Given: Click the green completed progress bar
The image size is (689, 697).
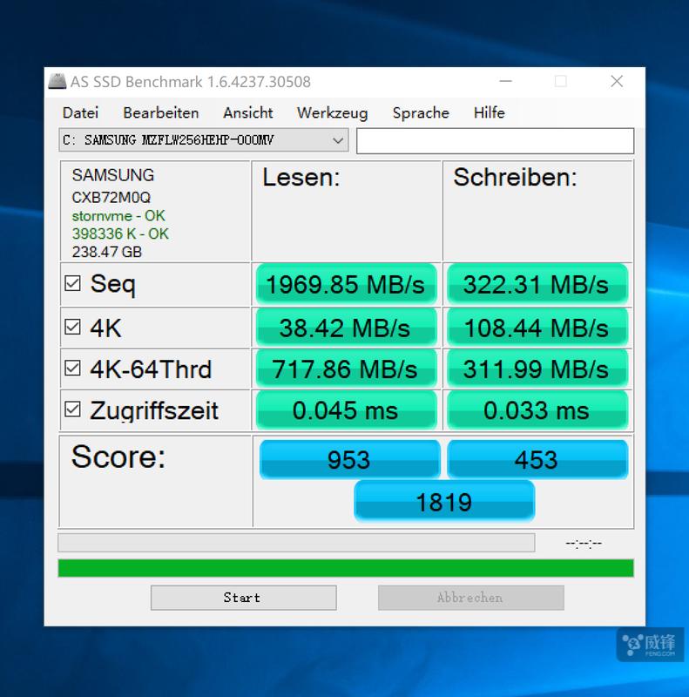Looking at the screenshot, I should 346,568.
